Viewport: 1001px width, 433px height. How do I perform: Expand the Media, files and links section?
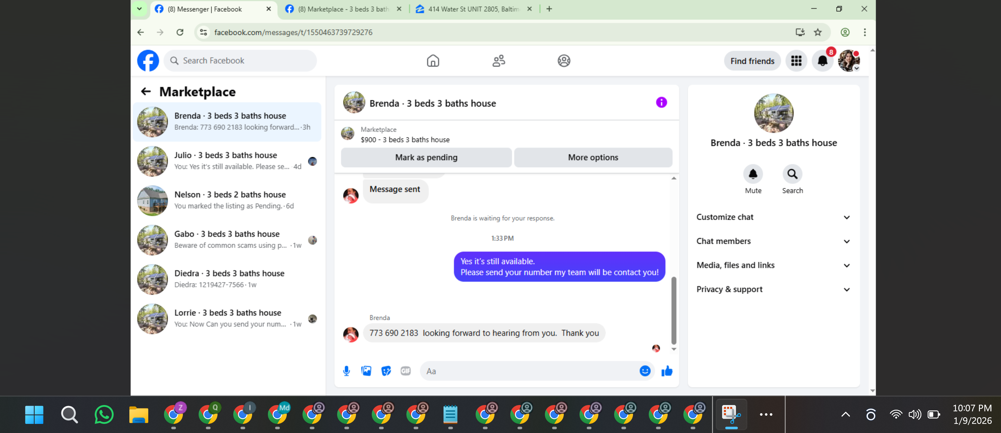[773, 266]
